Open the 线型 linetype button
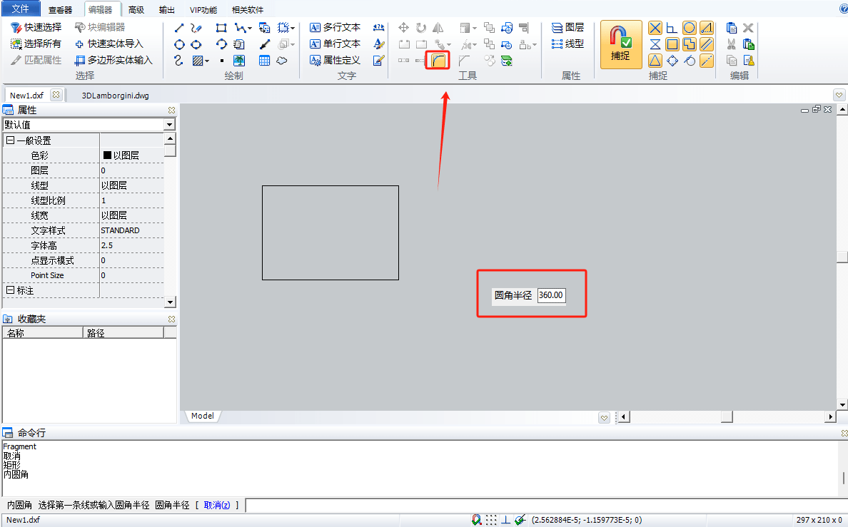Image resolution: width=848 pixels, height=527 pixels. click(568, 44)
